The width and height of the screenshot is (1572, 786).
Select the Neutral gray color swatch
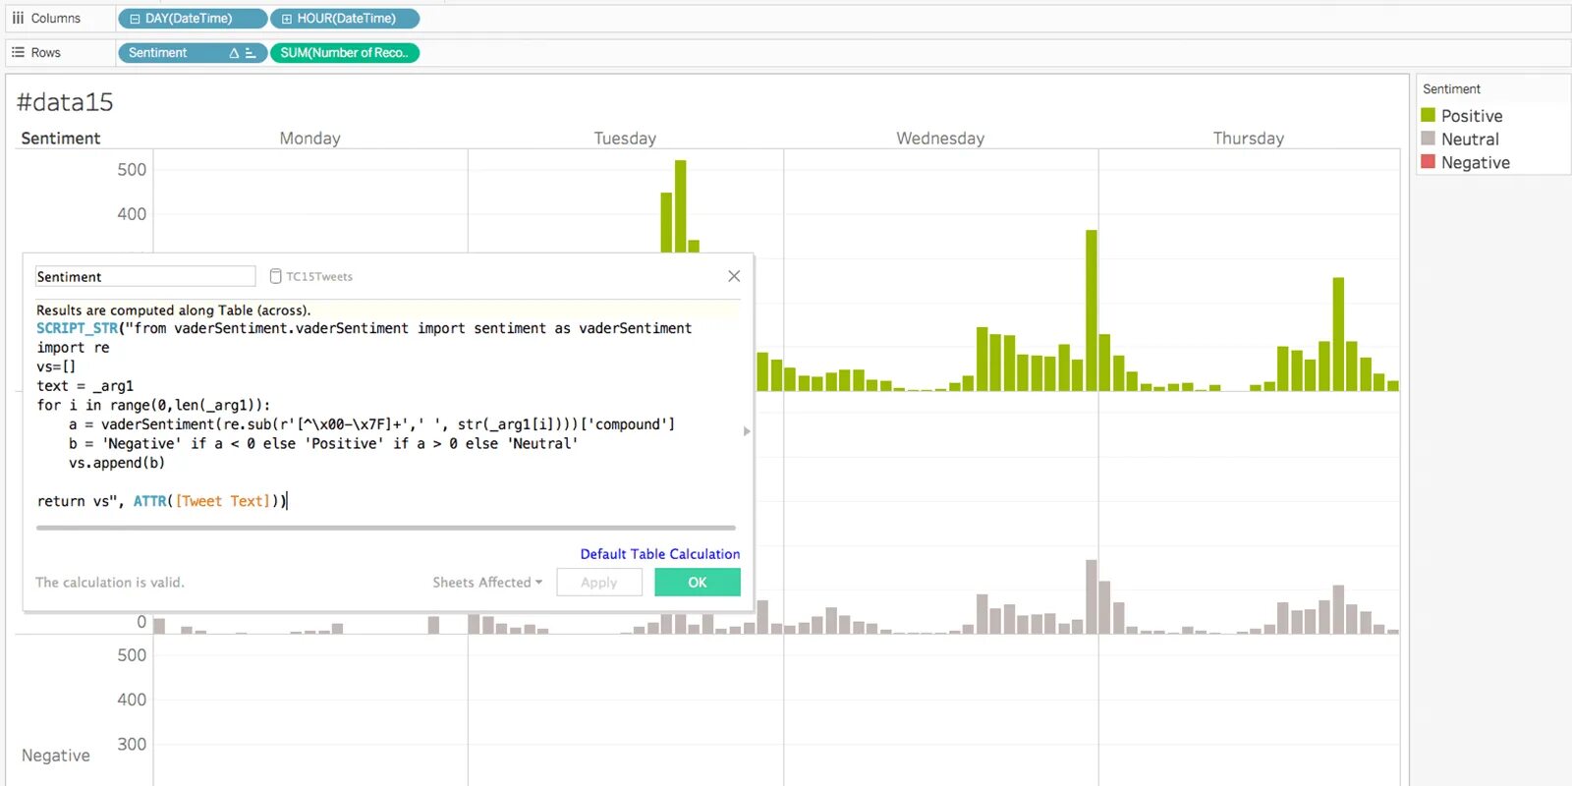point(1429,139)
